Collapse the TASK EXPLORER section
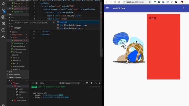 (18, 77)
